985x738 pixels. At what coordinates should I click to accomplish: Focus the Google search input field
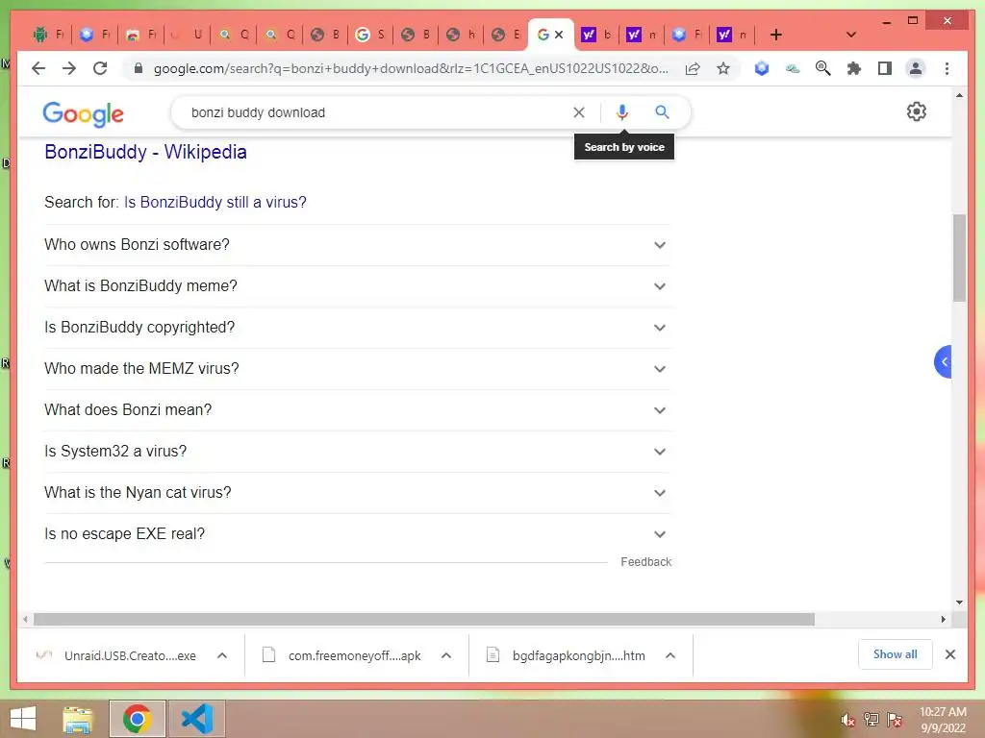pyautogui.click(x=377, y=112)
